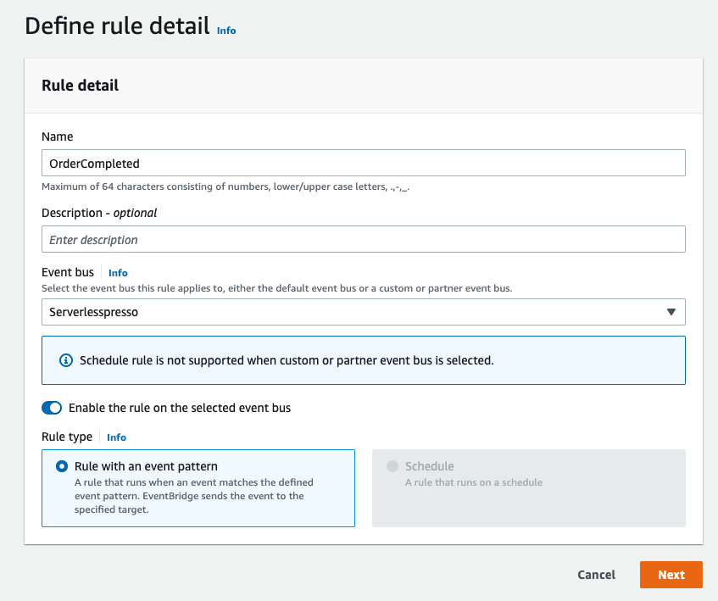The height and width of the screenshot is (601, 718).
Task: Click the Description optional label
Action: click(x=99, y=213)
